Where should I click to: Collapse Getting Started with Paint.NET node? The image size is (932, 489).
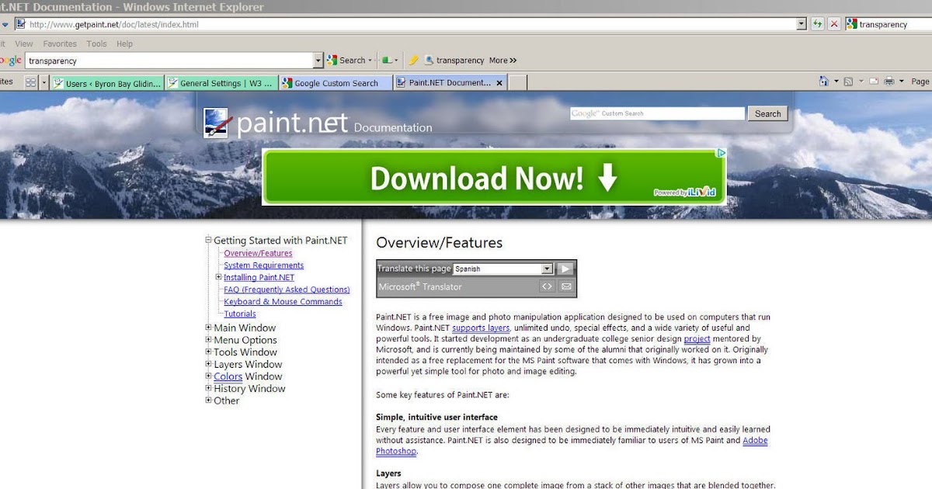tap(208, 241)
